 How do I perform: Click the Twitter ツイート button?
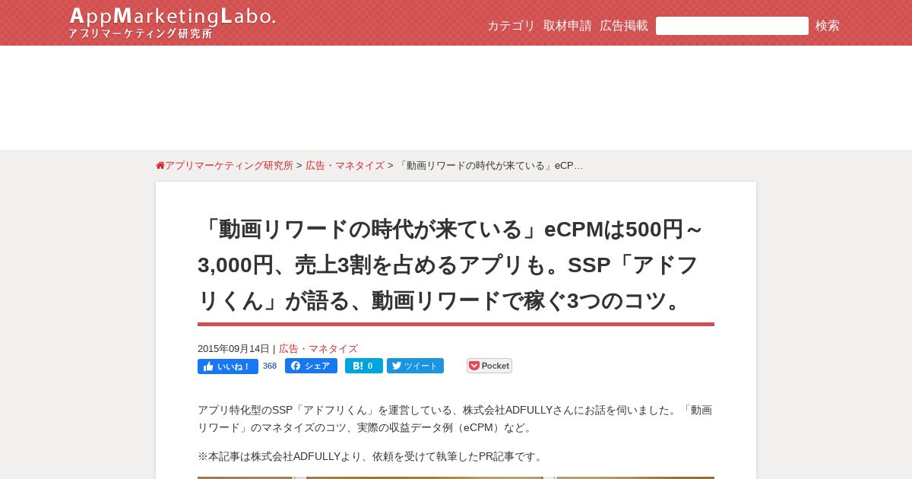415,366
